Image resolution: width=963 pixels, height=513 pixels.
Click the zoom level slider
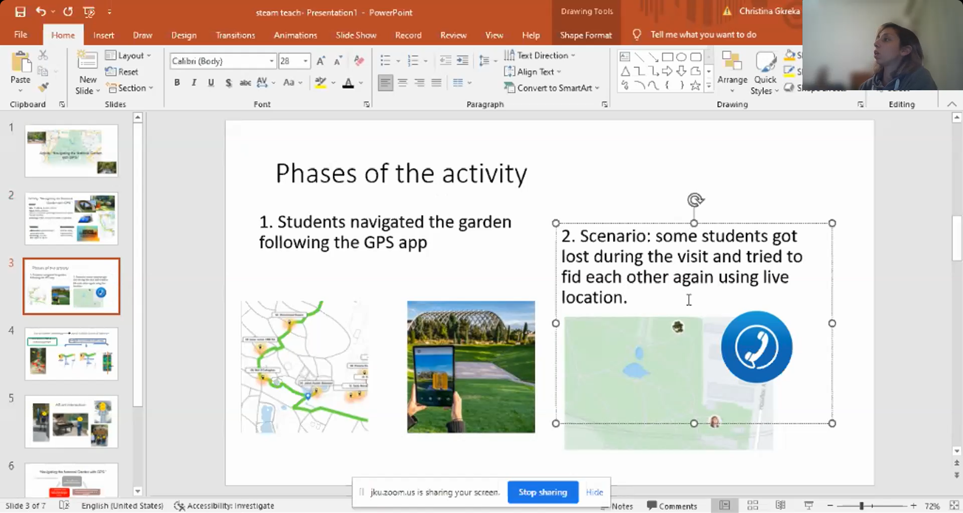861,505
